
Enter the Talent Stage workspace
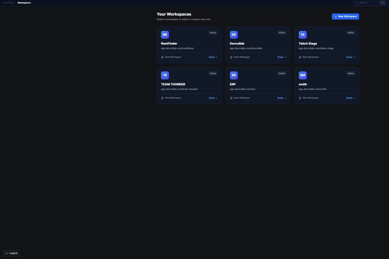(x=350, y=57)
